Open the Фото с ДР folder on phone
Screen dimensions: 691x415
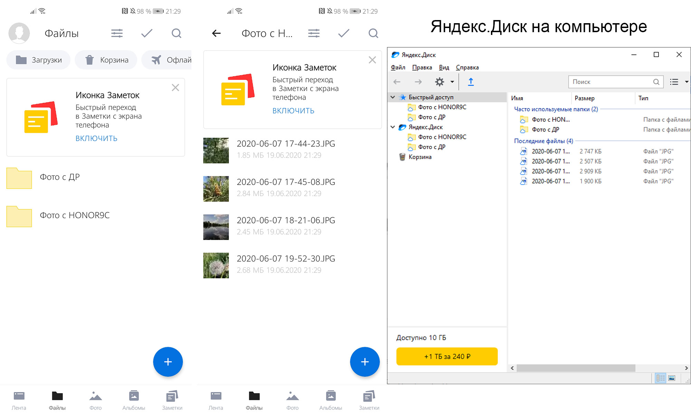point(96,177)
